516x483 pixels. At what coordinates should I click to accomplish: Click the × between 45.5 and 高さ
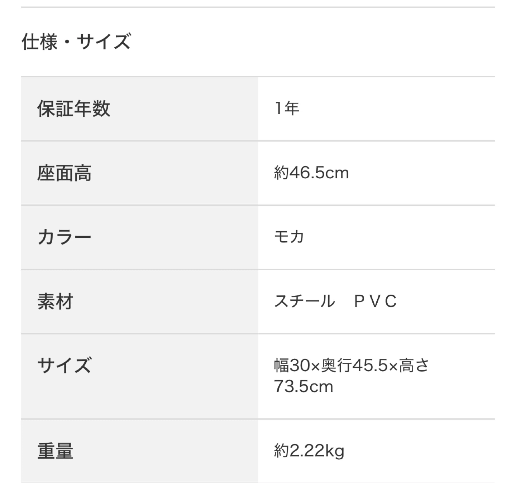(393, 366)
